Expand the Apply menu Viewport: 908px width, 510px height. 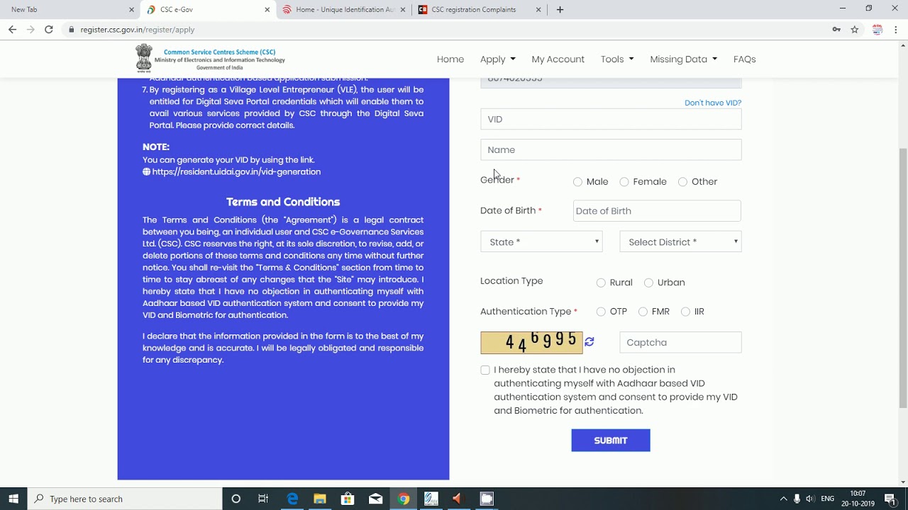[498, 59]
